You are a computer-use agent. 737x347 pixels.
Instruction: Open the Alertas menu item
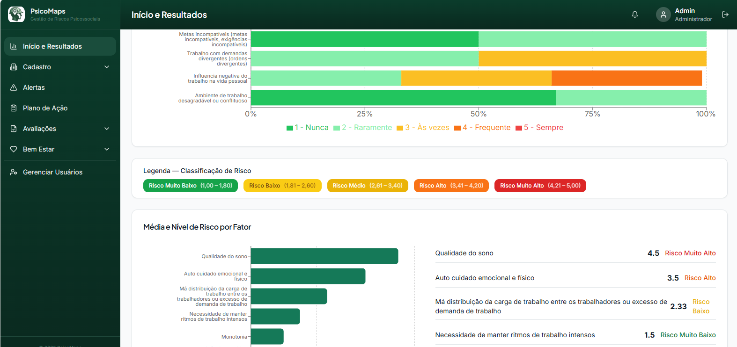pos(34,87)
